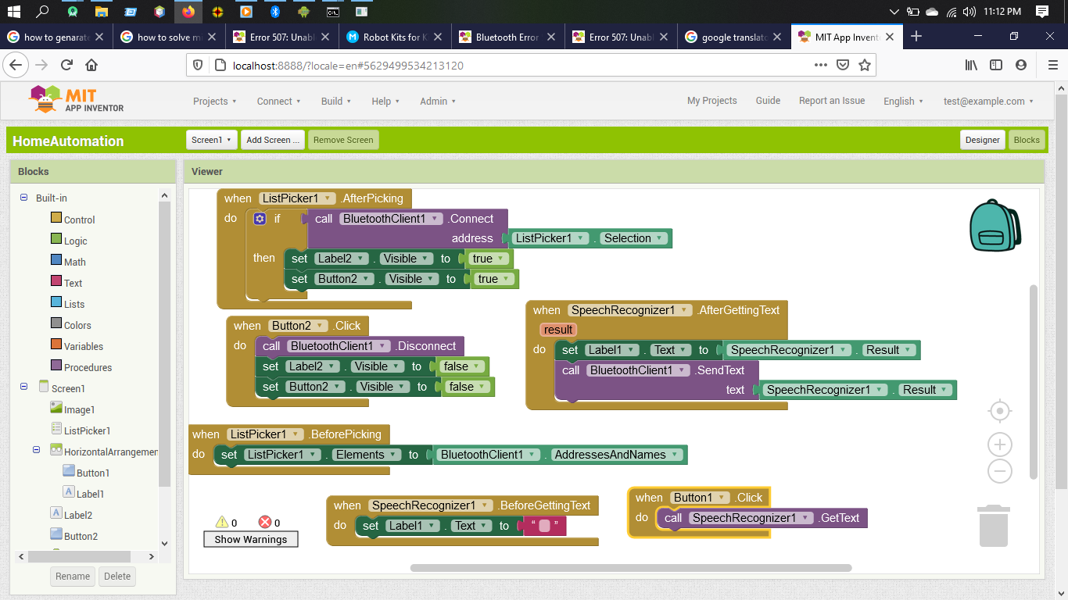
Task: Click the Firefox reload page icon
Action: pyautogui.click(x=67, y=66)
